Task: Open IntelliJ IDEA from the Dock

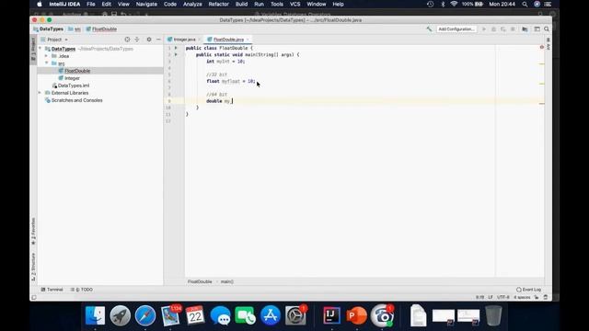Action: (331, 315)
